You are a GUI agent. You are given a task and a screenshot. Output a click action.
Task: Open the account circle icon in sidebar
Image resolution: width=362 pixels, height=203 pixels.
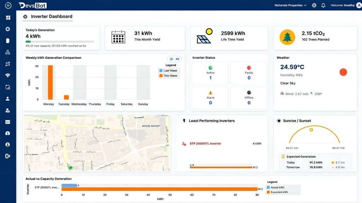(8, 145)
